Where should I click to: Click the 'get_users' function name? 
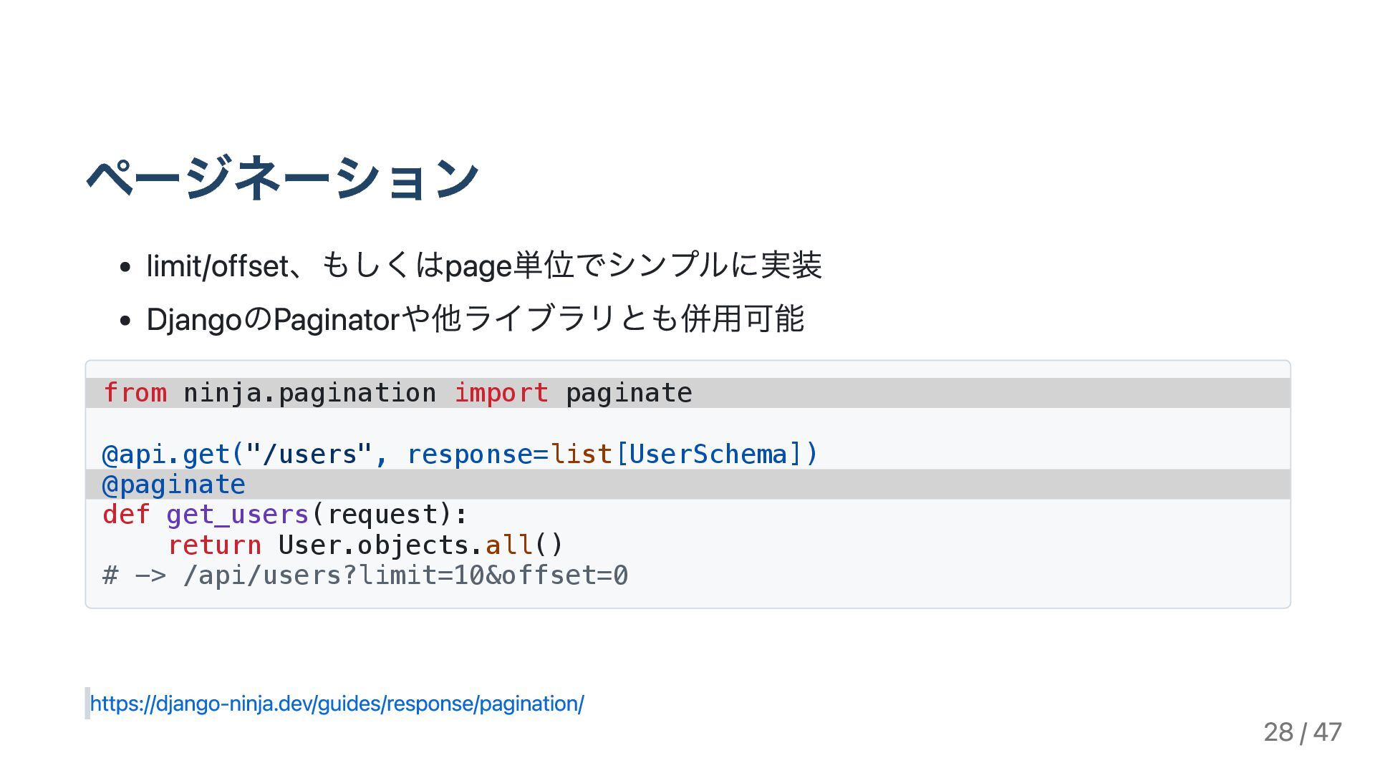click(237, 515)
